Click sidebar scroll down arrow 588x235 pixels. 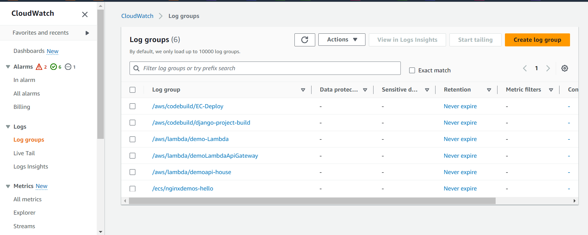point(100,232)
